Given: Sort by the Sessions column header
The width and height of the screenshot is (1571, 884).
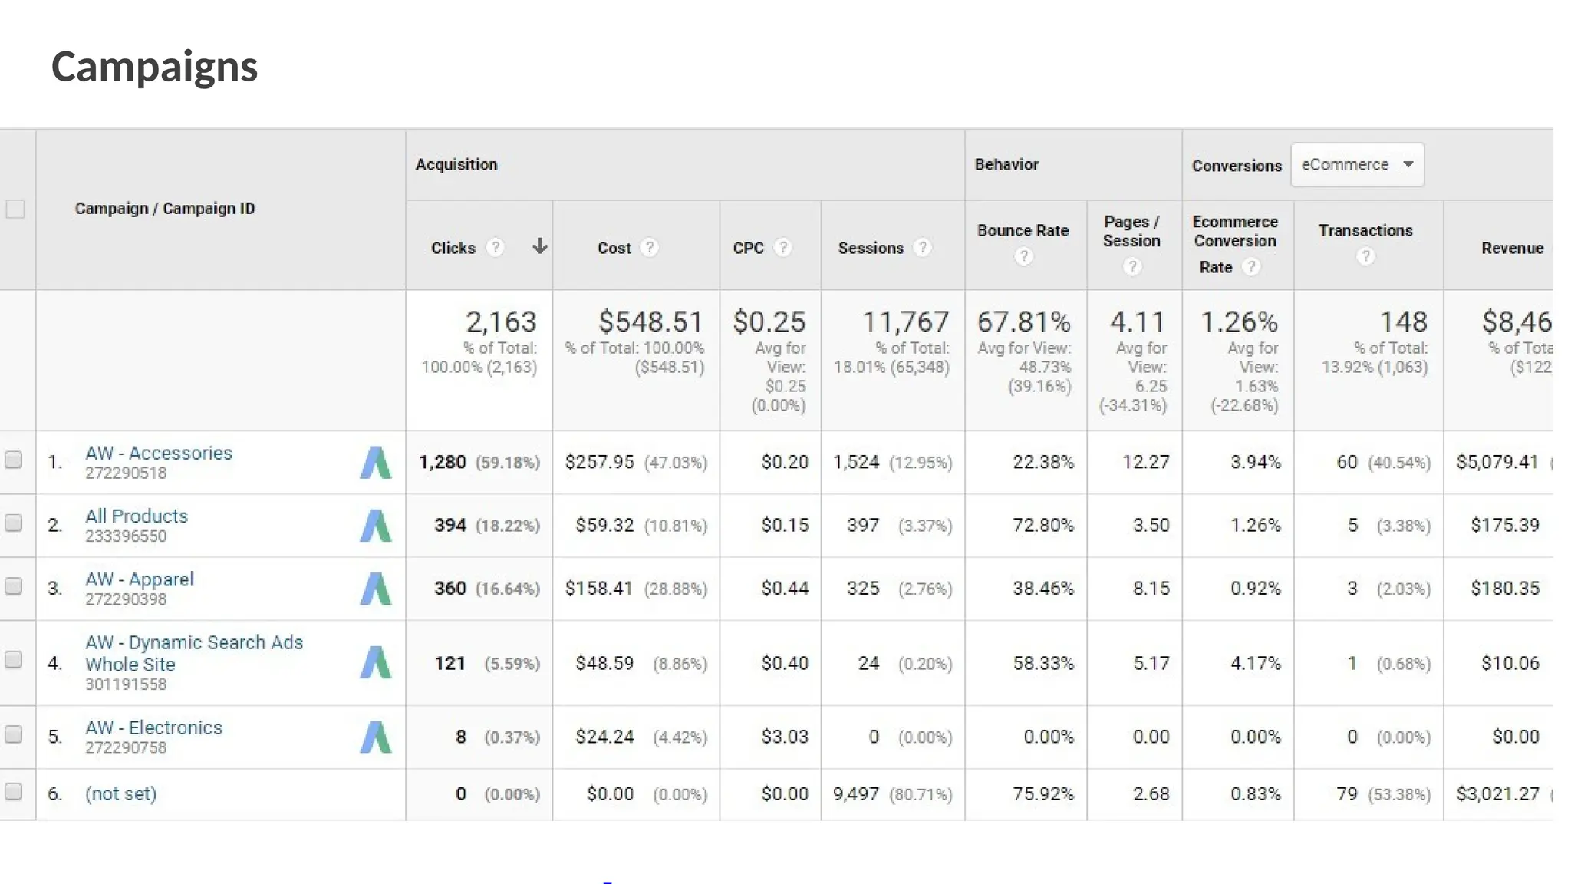Looking at the screenshot, I should (871, 248).
